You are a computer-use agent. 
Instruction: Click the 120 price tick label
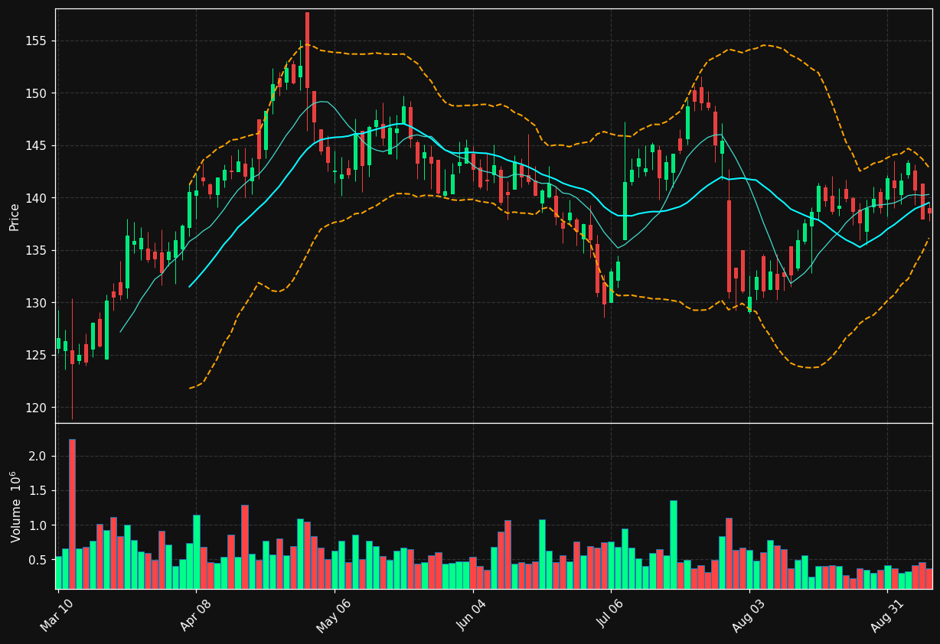38,408
